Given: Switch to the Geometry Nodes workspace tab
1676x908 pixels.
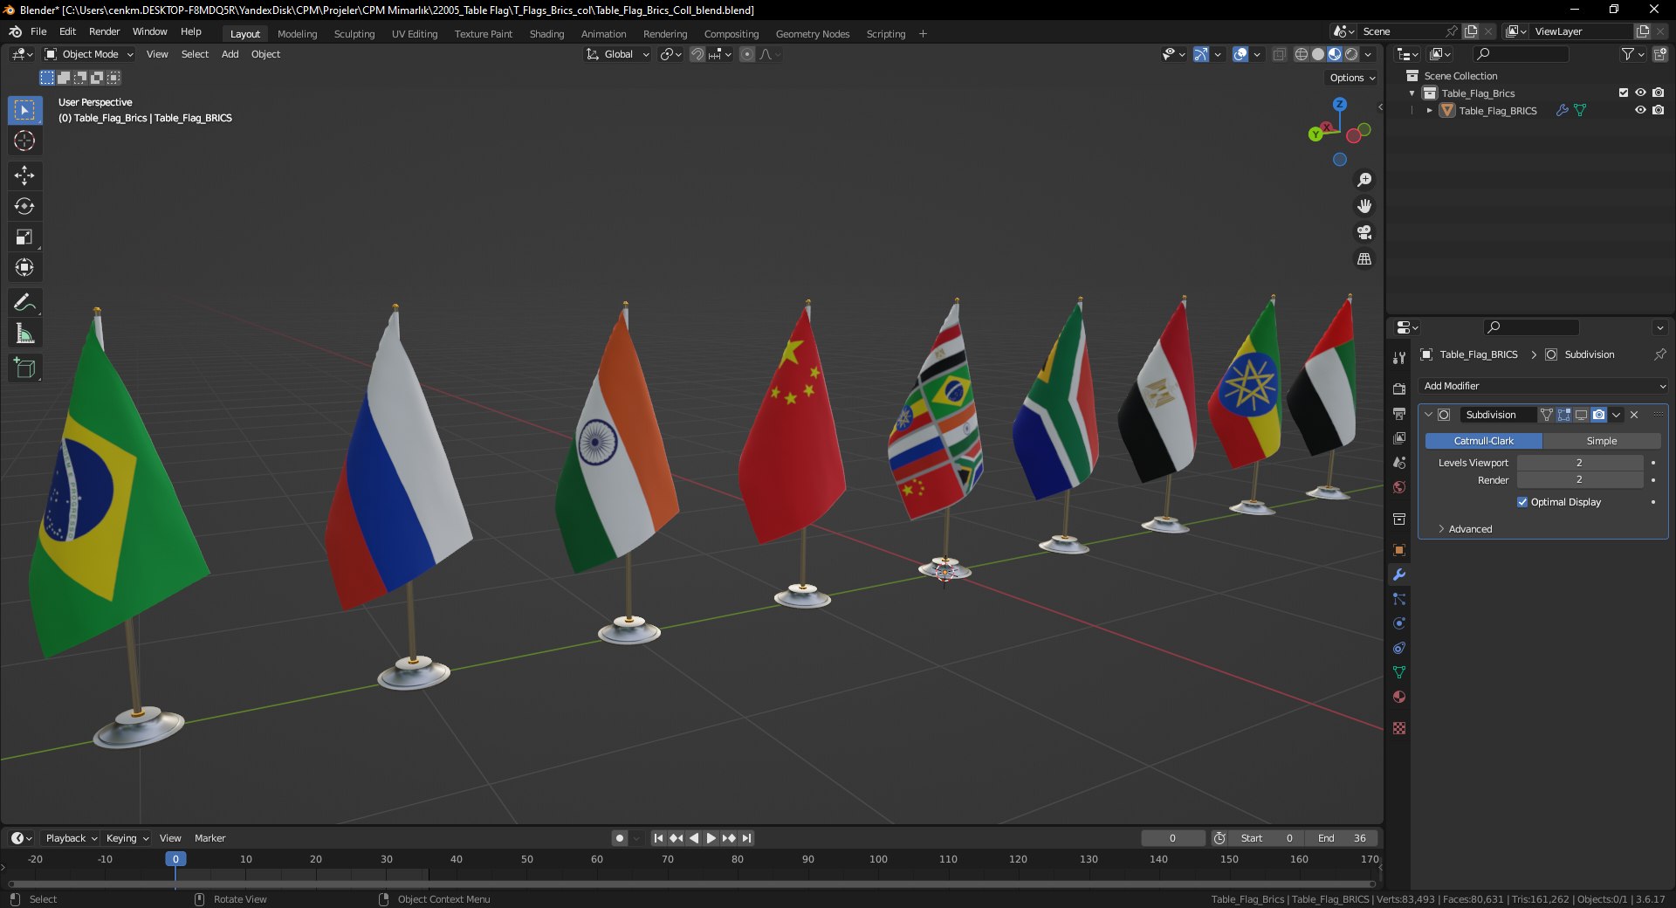Looking at the screenshot, I should pyautogui.click(x=813, y=34).
